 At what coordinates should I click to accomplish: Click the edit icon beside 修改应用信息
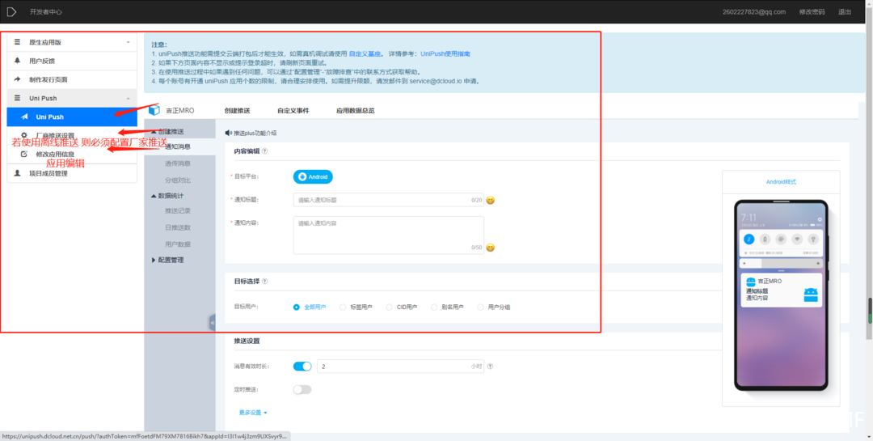point(24,155)
